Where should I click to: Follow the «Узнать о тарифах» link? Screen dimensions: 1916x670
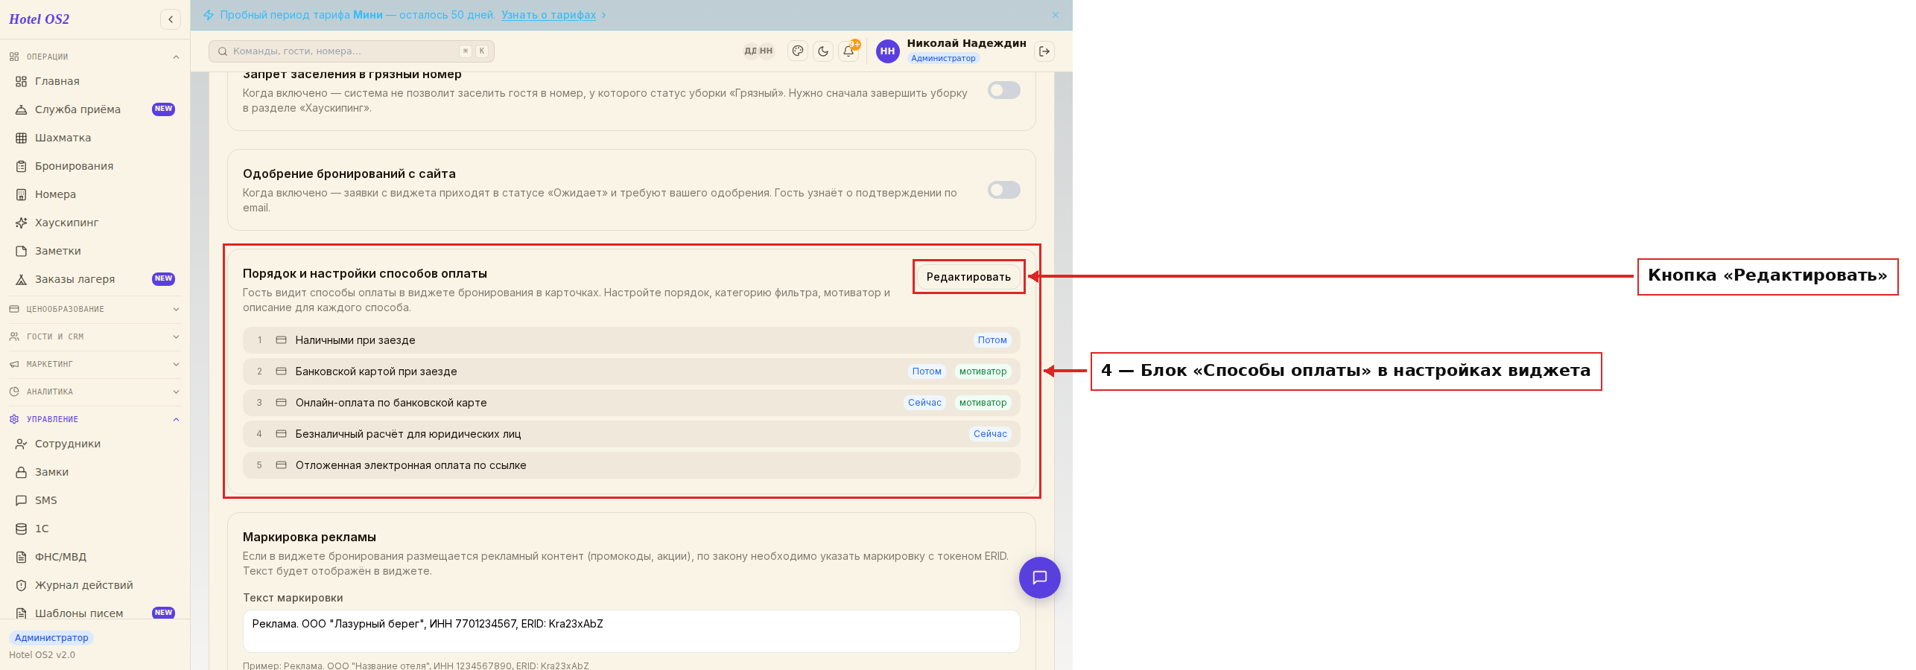pos(548,15)
